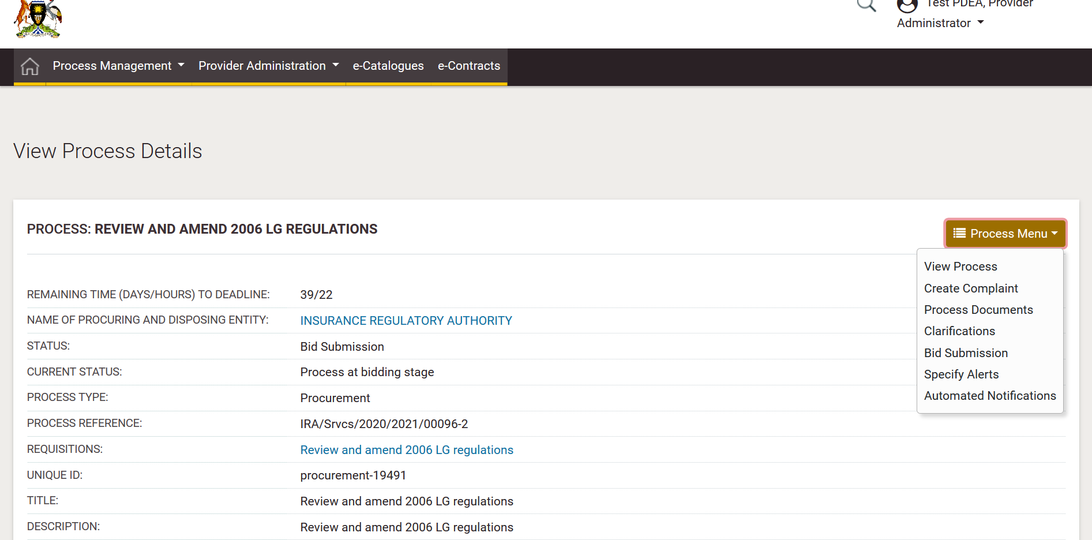The height and width of the screenshot is (540, 1092).
Task: Select View Process from the menu
Action: (960, 267)
